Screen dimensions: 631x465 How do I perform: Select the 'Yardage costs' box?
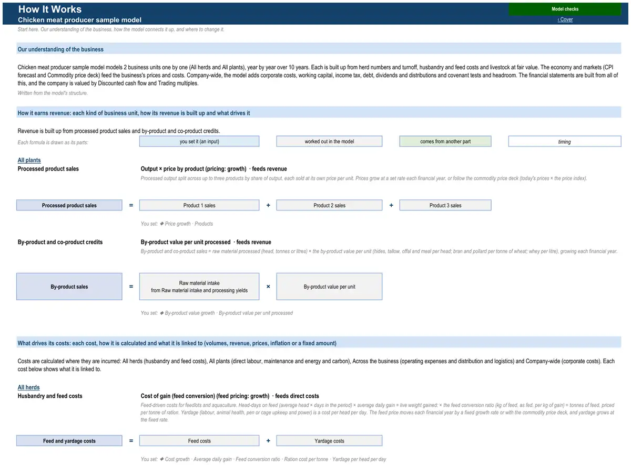329,441
